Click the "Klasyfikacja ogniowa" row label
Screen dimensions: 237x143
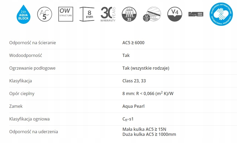click(29, 119)
